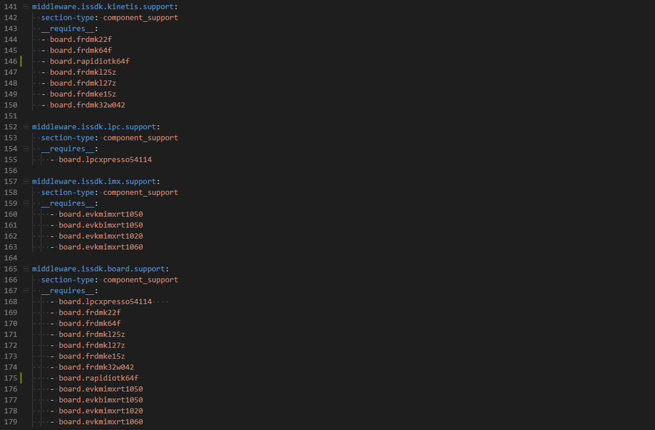Click board.frdmke15z on line 149
655x430 pixels.
(83, 94)
